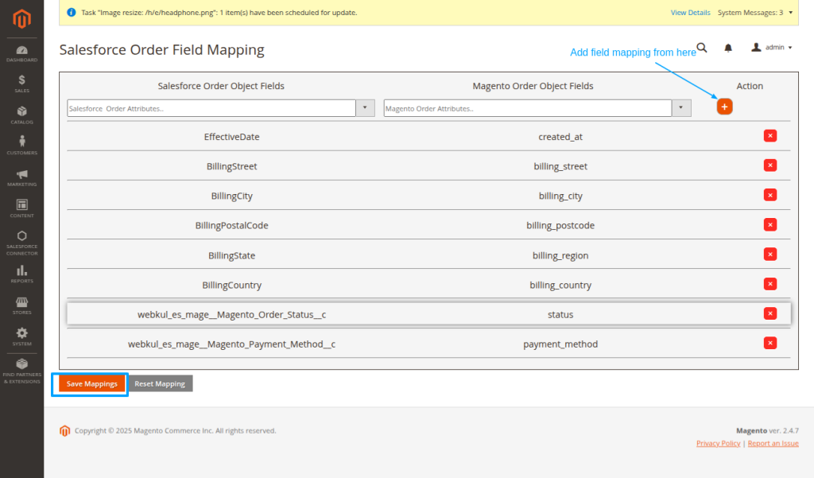Expand Salesforce Order Attributes dropdown arrow
The image size is (814, 478).
(x=365, y=108)
